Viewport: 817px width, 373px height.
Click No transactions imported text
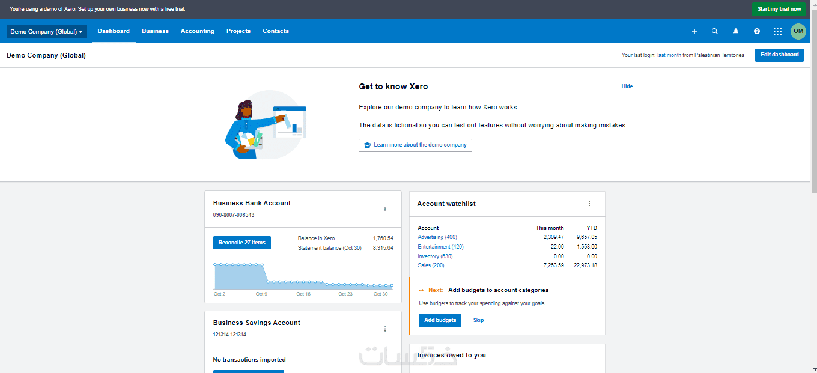tap(249, 360)
